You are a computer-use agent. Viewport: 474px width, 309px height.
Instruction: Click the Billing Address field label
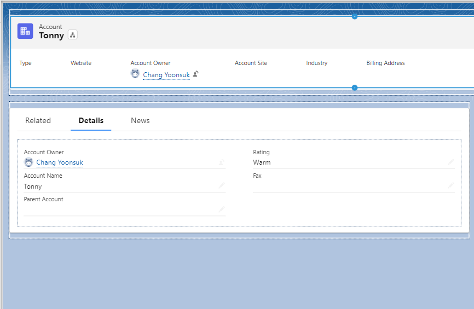[385, 63]
